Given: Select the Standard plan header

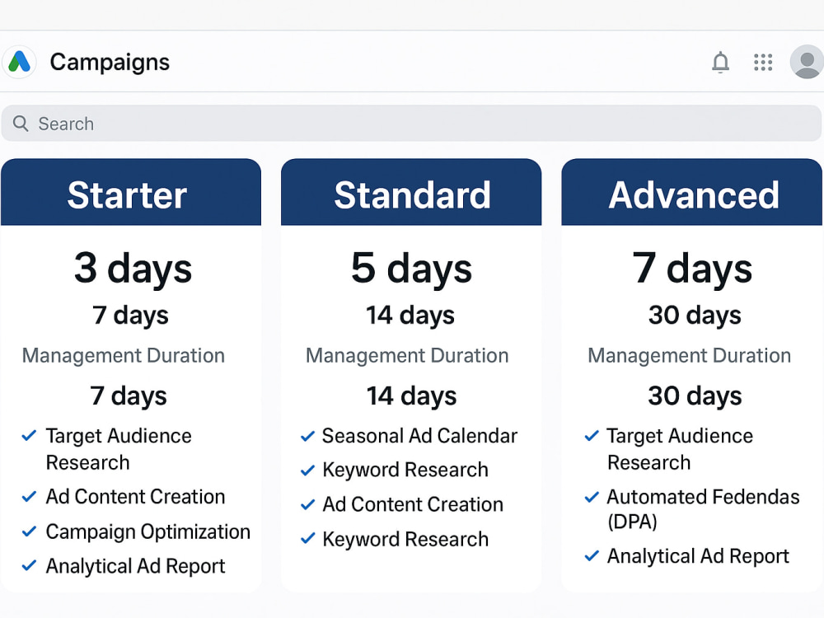Looking at the screenshot, I should coord(411,192).
